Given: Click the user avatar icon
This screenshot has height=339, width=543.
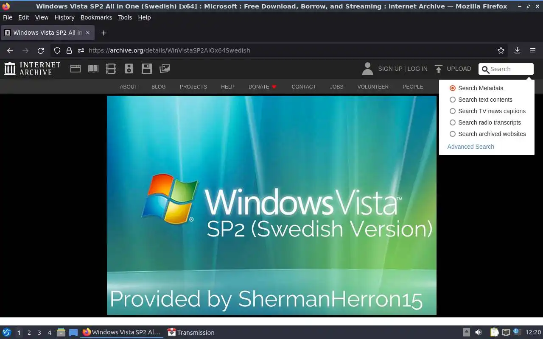Looking at the screenshot, I should (367, 69).
